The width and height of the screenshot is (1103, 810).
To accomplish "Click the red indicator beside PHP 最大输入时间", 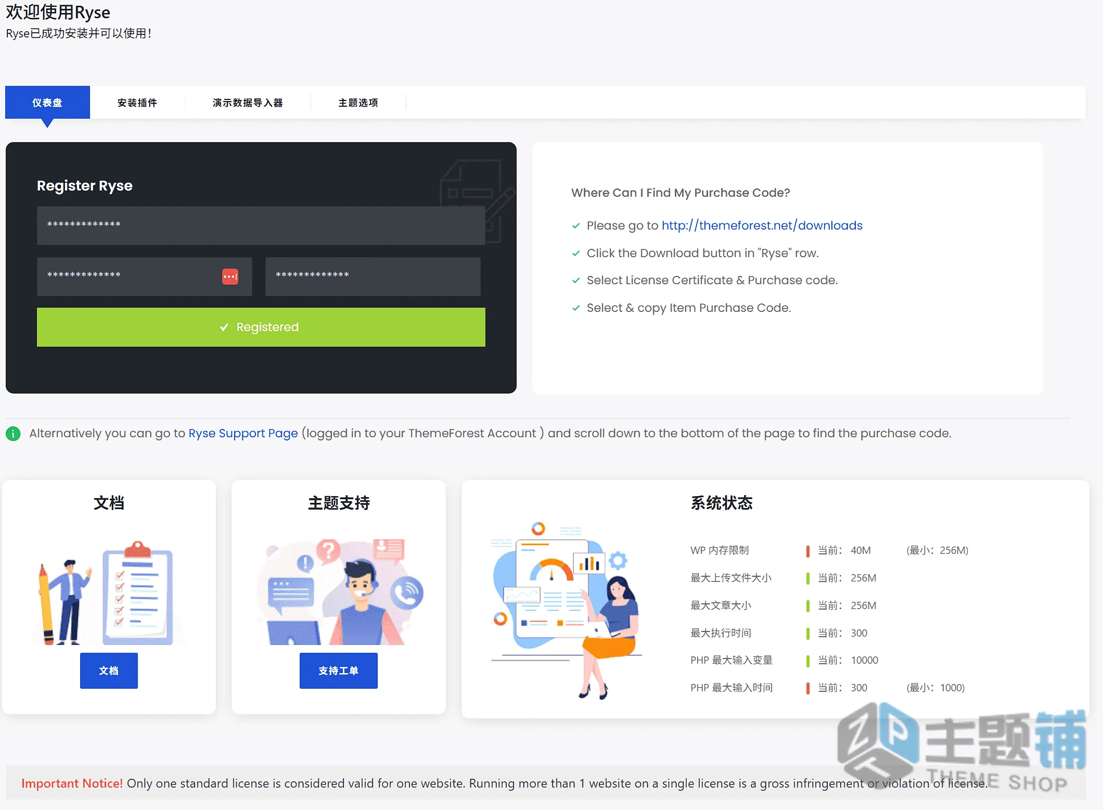I will (x=807, y=688).
